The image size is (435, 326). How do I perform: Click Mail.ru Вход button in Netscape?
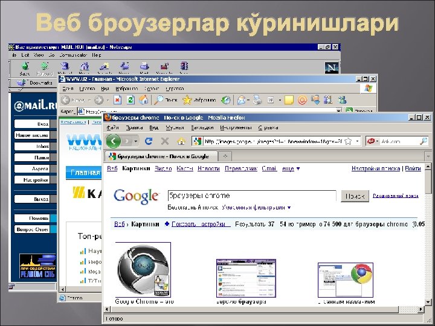click(x=32, y=124)
